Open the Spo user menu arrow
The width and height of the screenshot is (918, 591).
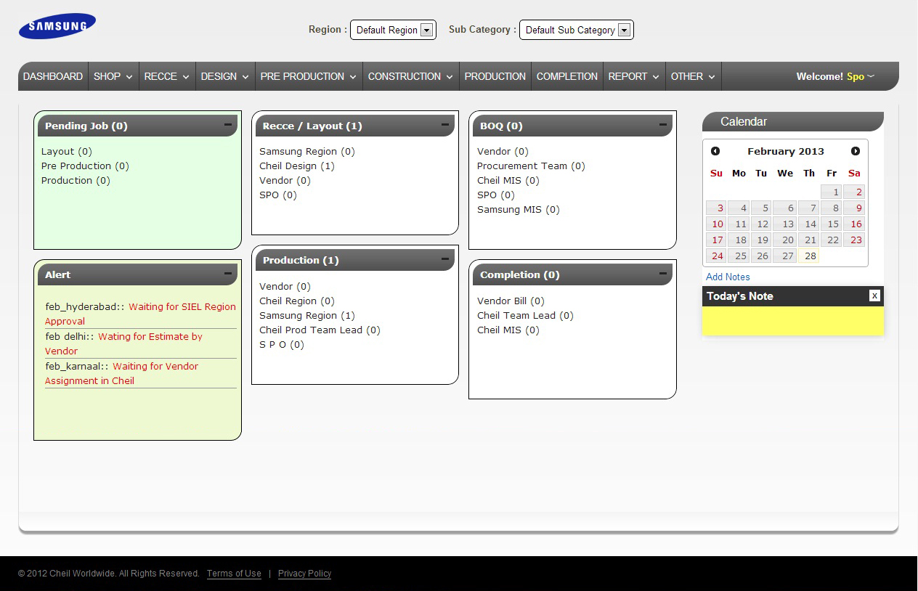tap(871, 76)
